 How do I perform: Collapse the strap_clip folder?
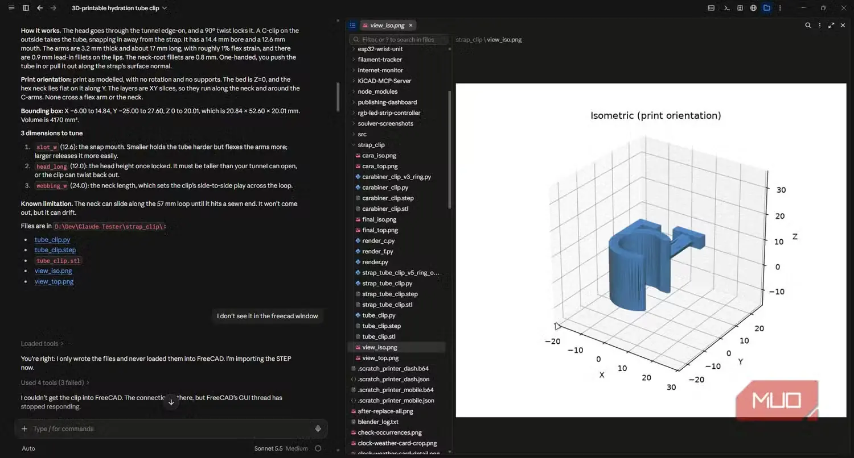[371, 145]
